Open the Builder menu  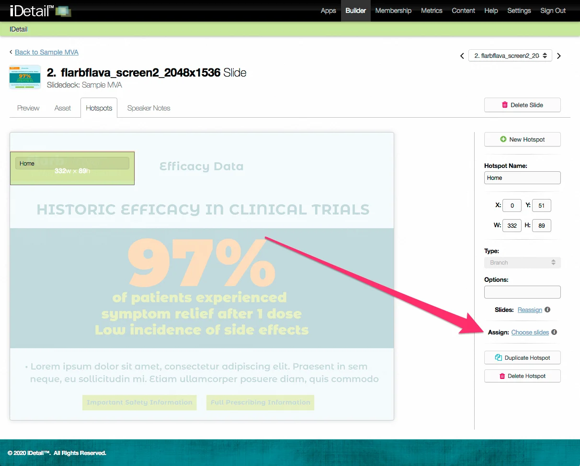(356, 11)
